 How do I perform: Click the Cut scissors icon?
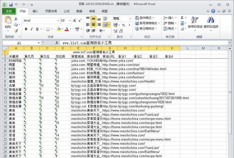click(16, 18)
